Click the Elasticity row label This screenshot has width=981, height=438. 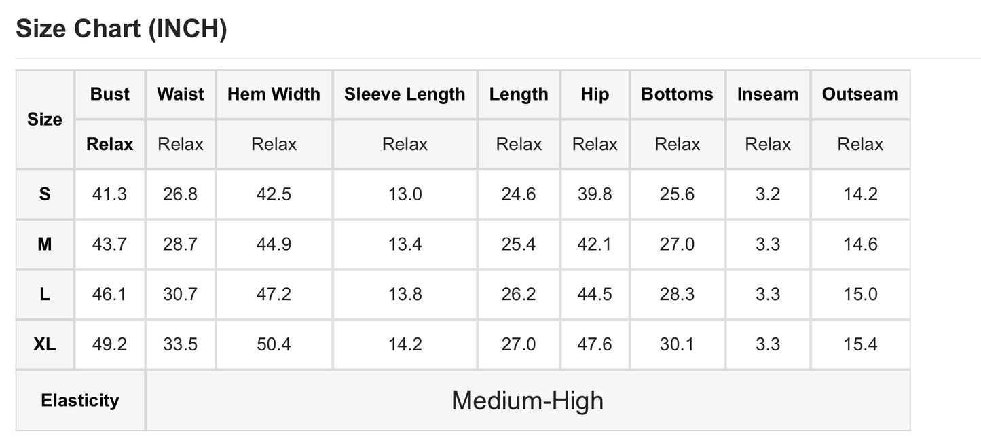80,400
